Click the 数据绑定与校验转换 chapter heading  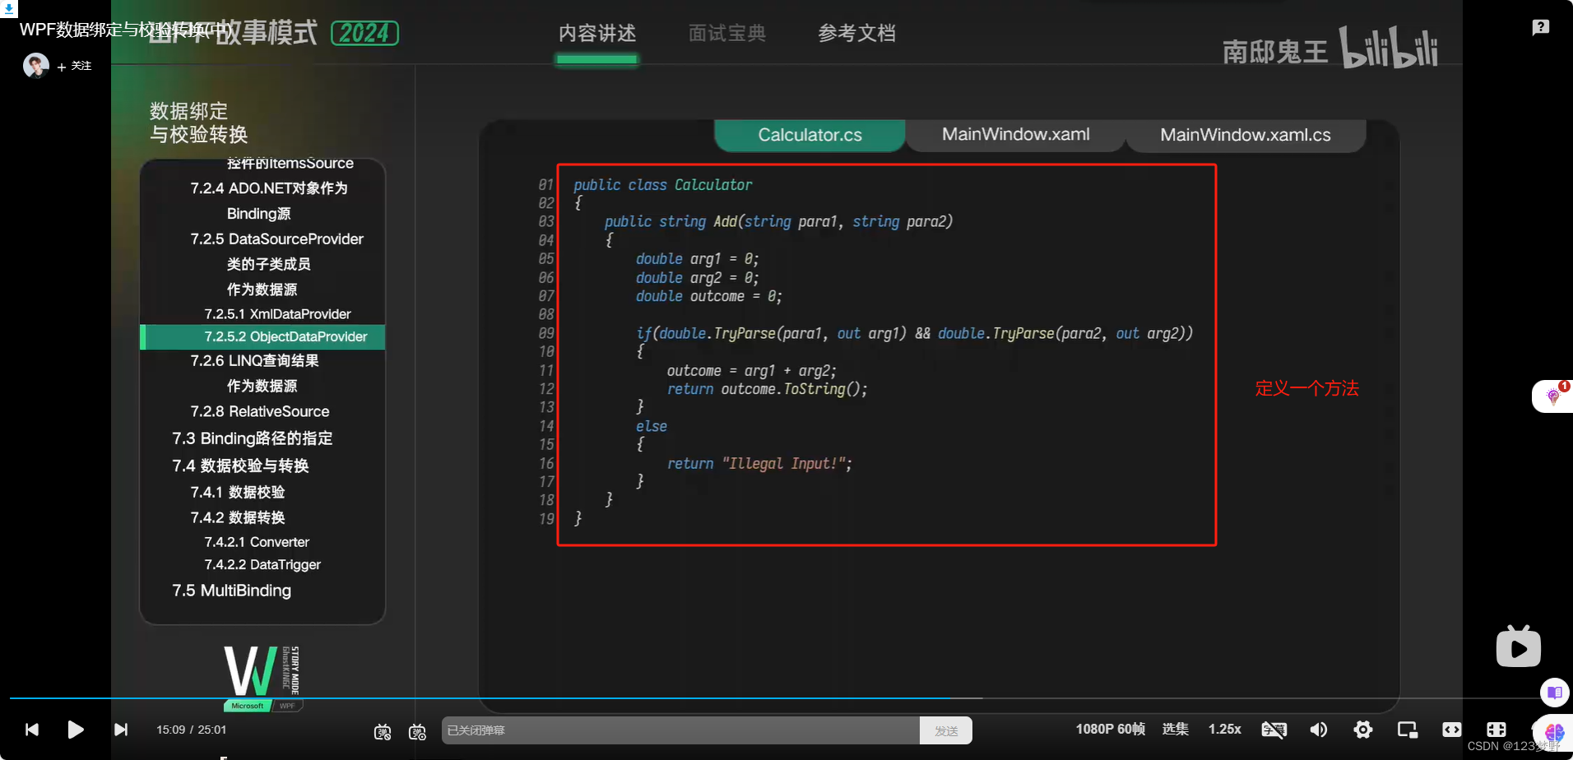[198, 123]
